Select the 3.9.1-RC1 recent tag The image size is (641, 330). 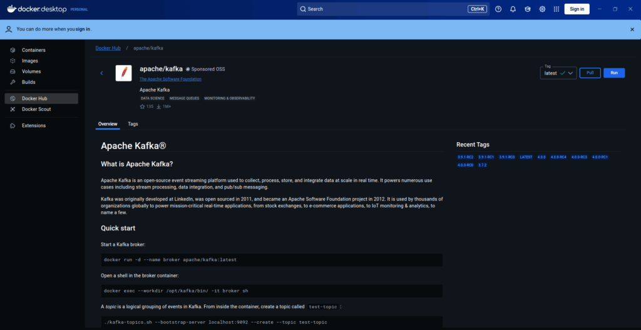coord(486,157)
